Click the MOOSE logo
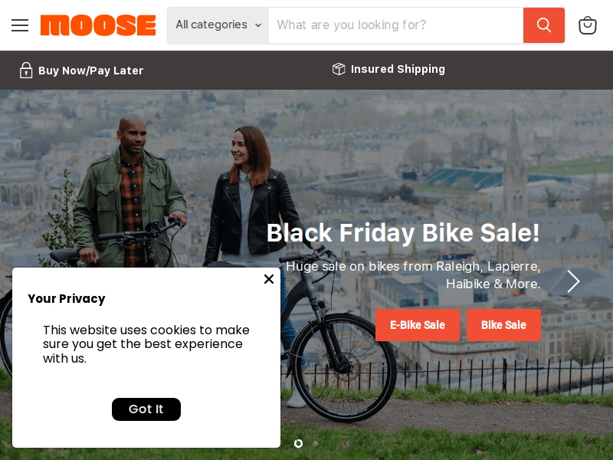The height and width of the screenshot is (460, 613). (98, 25)
